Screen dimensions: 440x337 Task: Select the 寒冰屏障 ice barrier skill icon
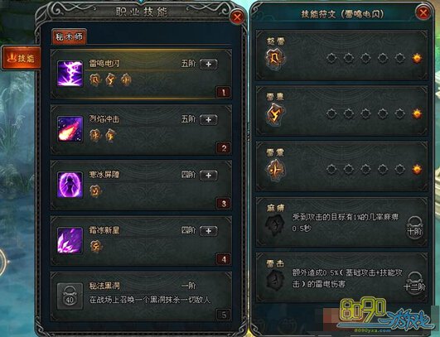[70, 185]
